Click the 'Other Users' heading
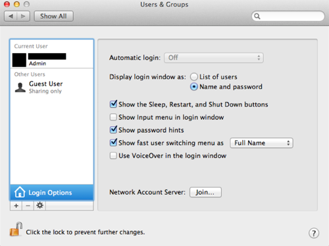The height and width of the screenshot is (246, 329). point(30,74)
